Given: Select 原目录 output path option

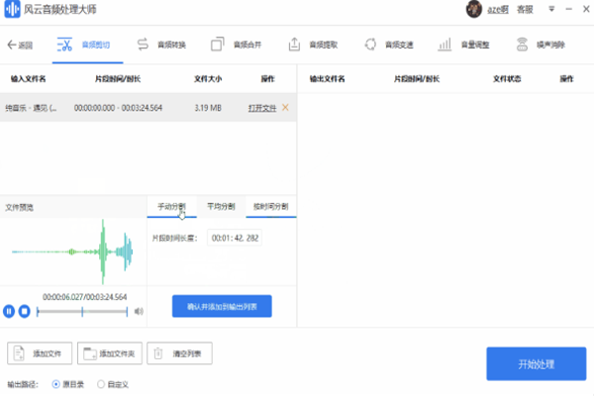Looking at the screenshot, I should coord(57,383).
